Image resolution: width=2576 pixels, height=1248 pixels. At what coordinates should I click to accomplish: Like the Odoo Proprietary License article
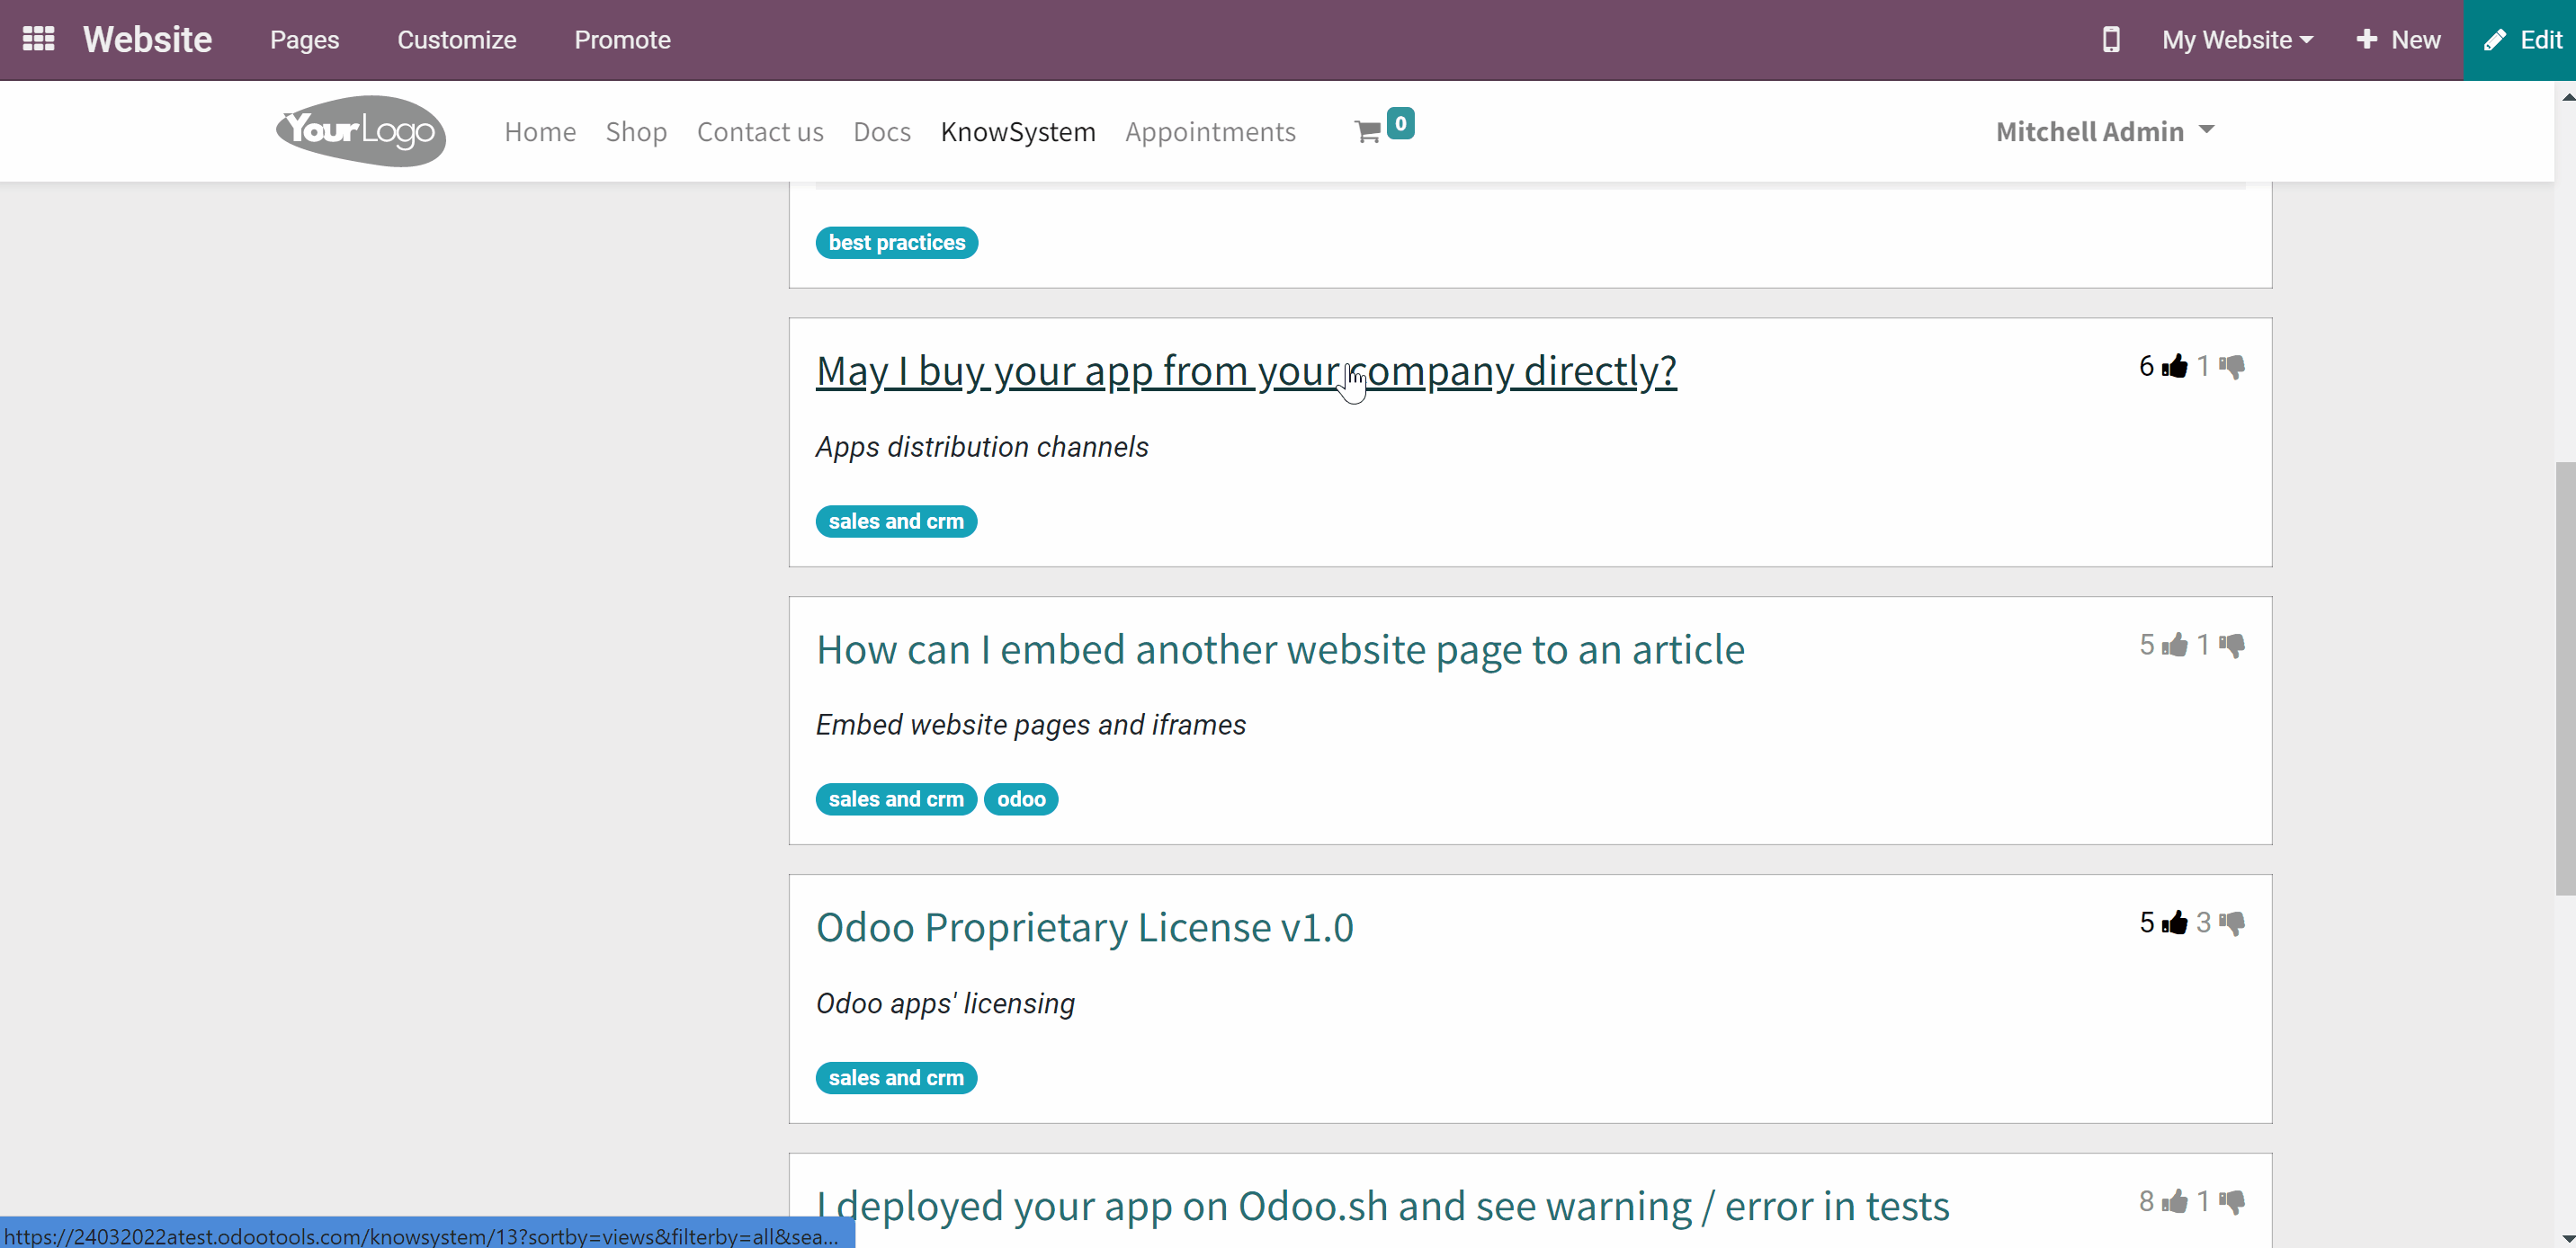coord(2174,922)
